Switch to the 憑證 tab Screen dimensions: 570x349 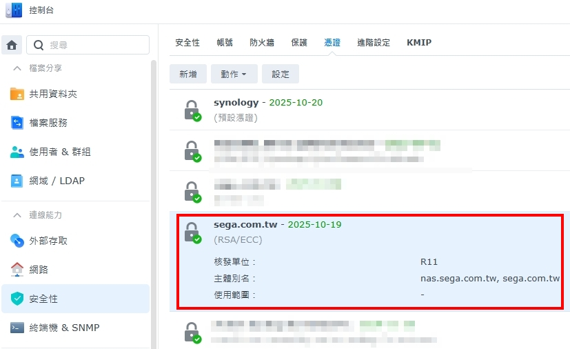point(332,43)
